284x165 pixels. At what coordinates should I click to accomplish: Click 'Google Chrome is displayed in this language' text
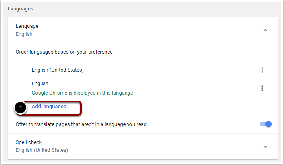click(82, 93)
